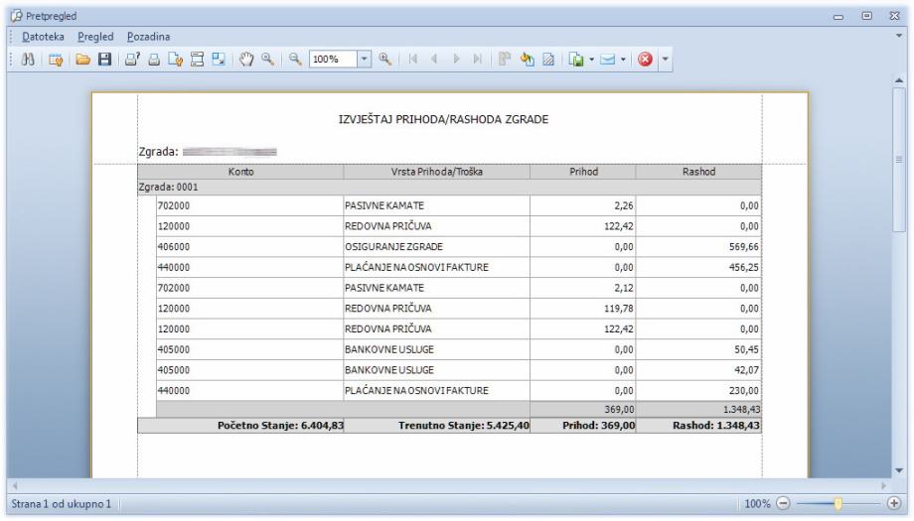Open the Pozadina menu
The width and height of the screenshot is (914, 521).
pos(147,37)
